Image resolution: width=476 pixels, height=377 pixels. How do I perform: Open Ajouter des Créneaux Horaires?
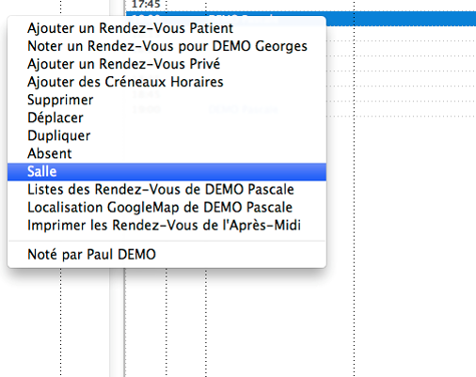(167, 82)
